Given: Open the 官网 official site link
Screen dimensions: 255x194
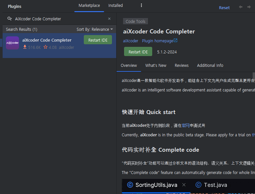Looking at the screenshot, I should [x=186, y=126].
